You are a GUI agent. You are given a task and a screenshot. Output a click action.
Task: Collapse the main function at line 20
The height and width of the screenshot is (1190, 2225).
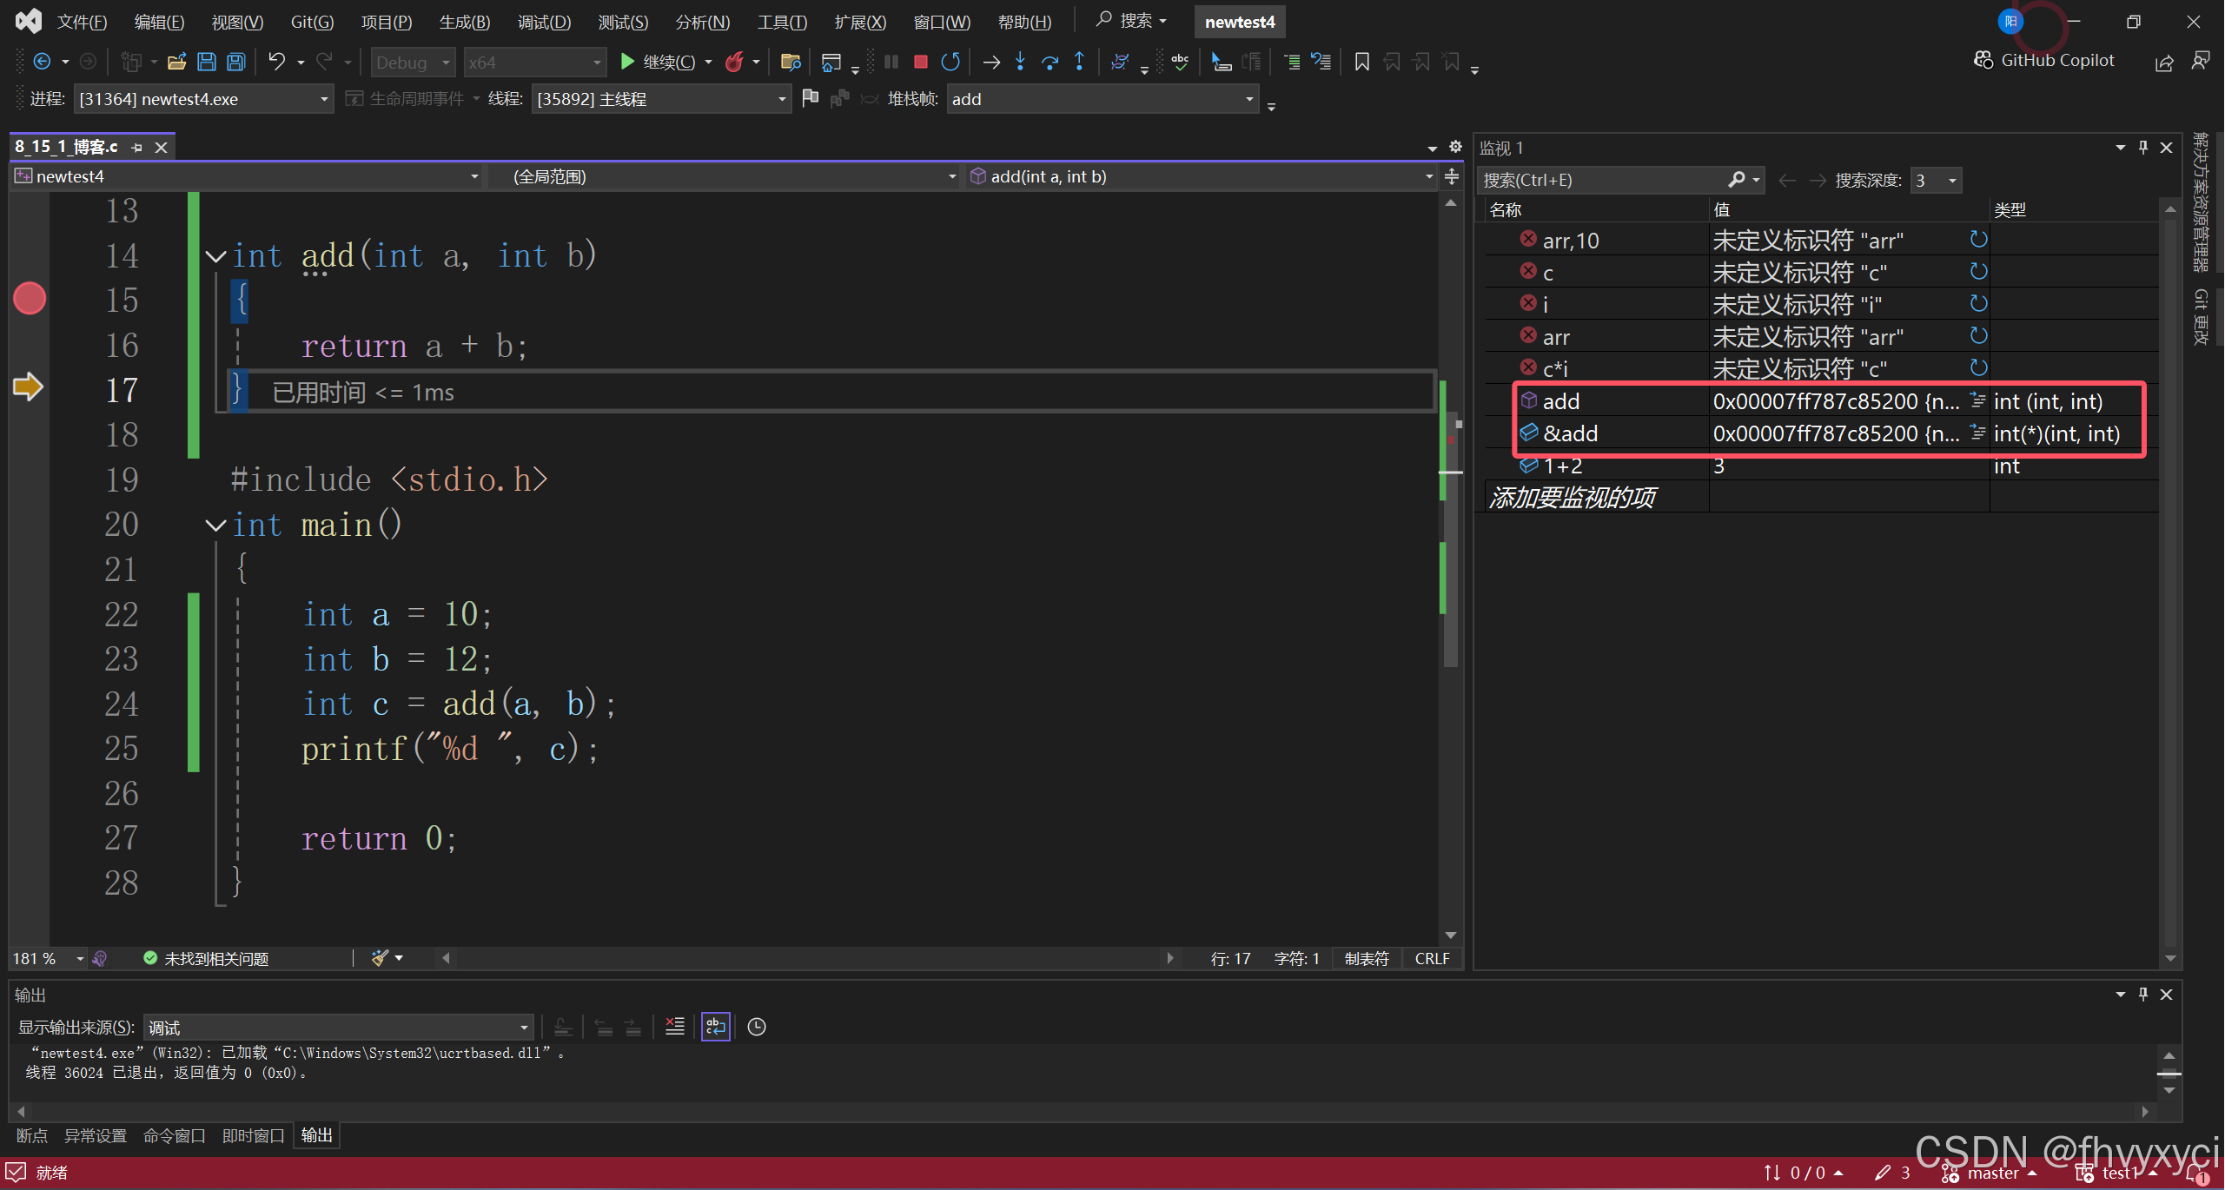(215, 526)
